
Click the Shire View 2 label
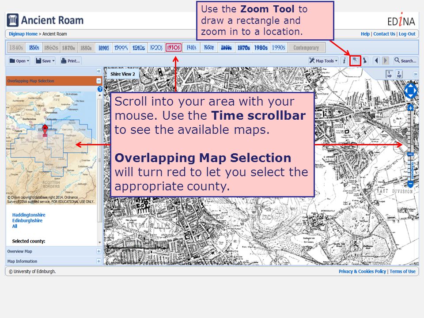(122, 74)
